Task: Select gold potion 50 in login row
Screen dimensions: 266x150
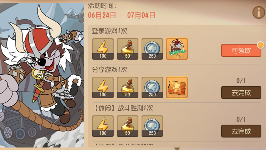Action: pos(128,49)
